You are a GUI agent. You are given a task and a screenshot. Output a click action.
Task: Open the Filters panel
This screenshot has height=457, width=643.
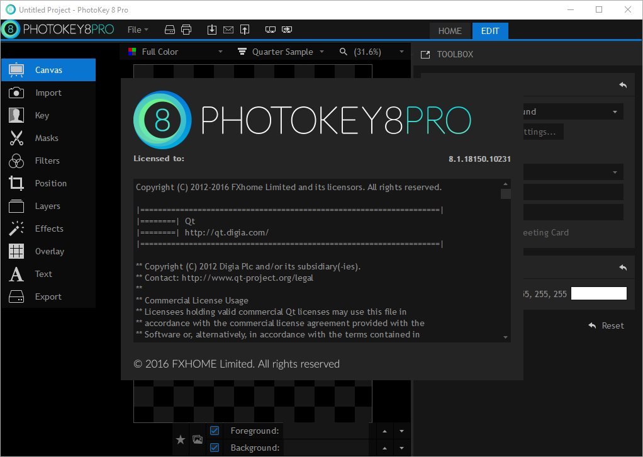click(48, 161)
